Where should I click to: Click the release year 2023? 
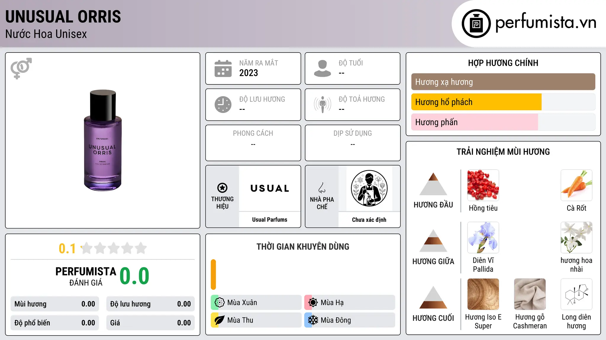pos(249,73)
